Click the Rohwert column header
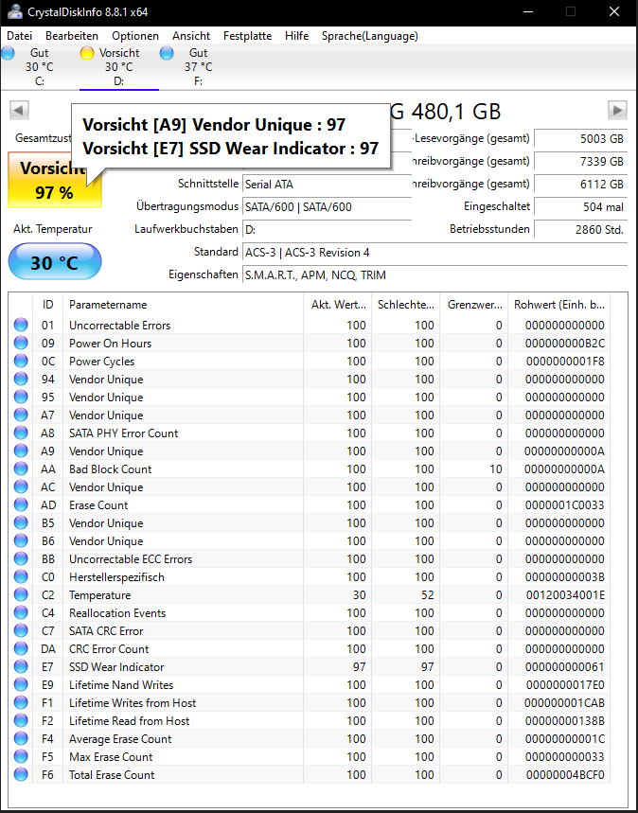This screenshot has width=638, height=813. tap(559, 305)
